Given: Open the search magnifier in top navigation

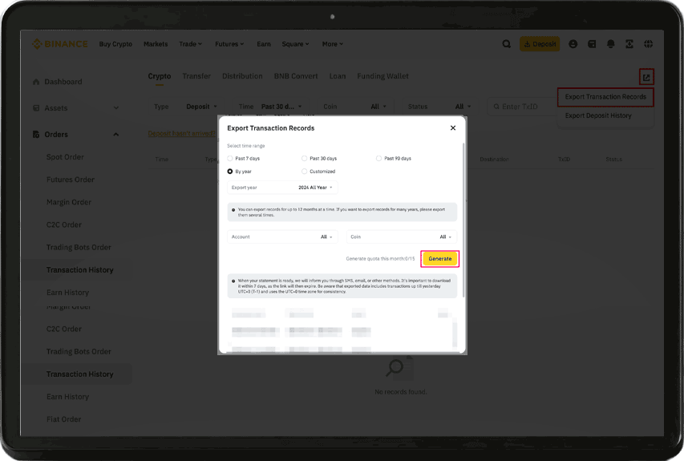Looking at the screenshot, I should pos(506,44).
